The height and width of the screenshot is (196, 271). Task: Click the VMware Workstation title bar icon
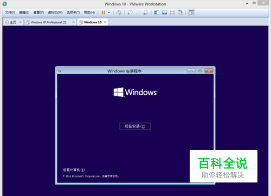coord(4,4)
